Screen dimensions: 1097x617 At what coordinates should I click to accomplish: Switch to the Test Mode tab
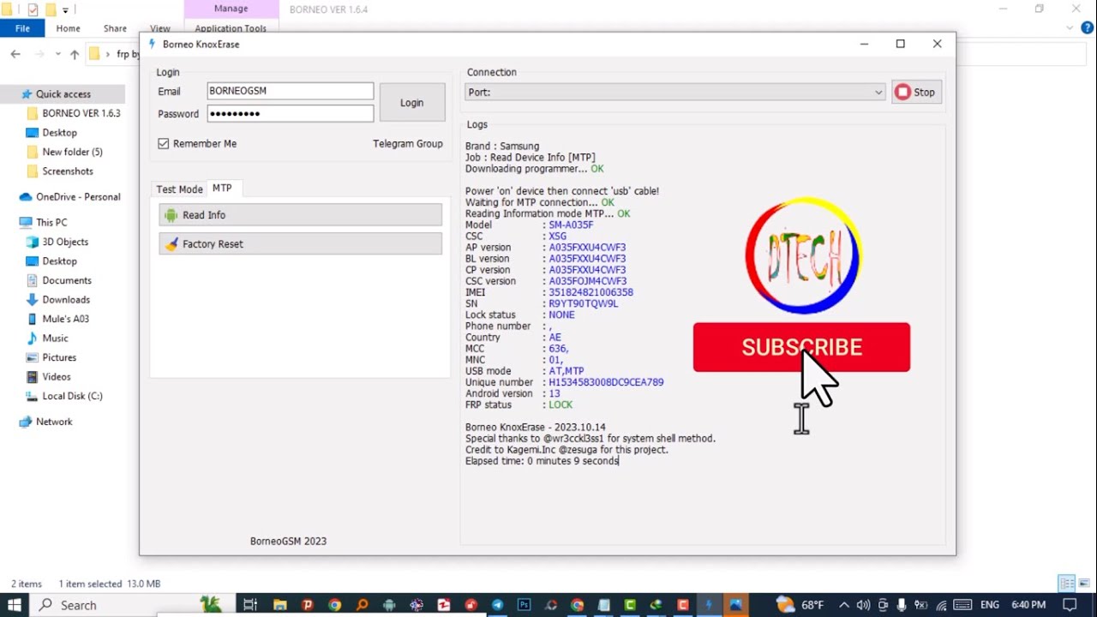tap(179, 189)
